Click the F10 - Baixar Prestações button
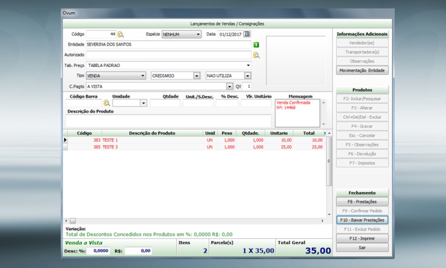This screenshot has width=446, height=268. [362, 220]
